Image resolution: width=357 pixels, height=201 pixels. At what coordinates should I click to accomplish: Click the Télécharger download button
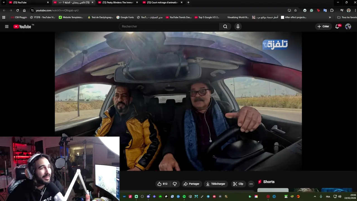215,184
